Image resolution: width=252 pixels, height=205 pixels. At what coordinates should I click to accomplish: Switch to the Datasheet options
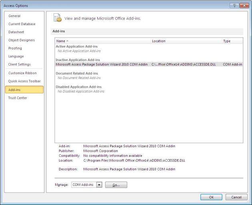click(x=16, y=32)
